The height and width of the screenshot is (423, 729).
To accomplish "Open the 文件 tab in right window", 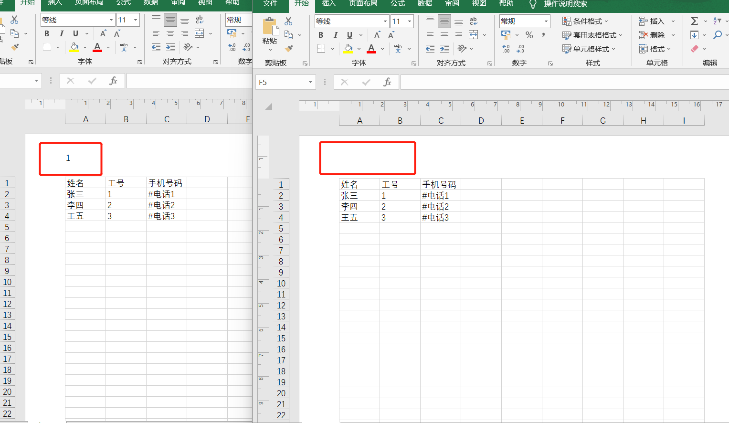I will pos(270,4).
